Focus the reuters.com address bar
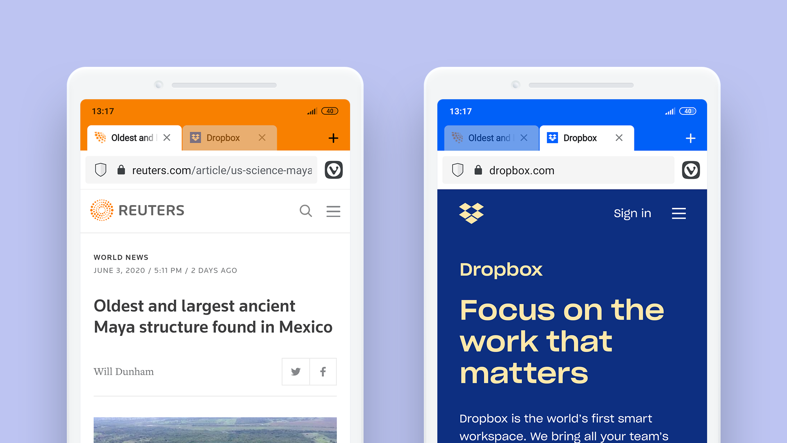The width and height of the screenshot is (787, 443). [201, 170]
